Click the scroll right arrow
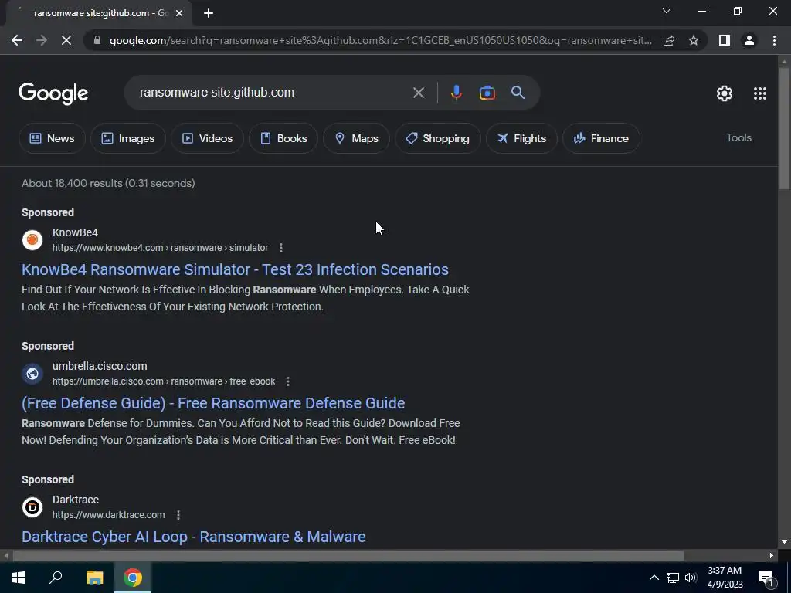Screen dimensions: 791x593 click(x=772, y=556)
